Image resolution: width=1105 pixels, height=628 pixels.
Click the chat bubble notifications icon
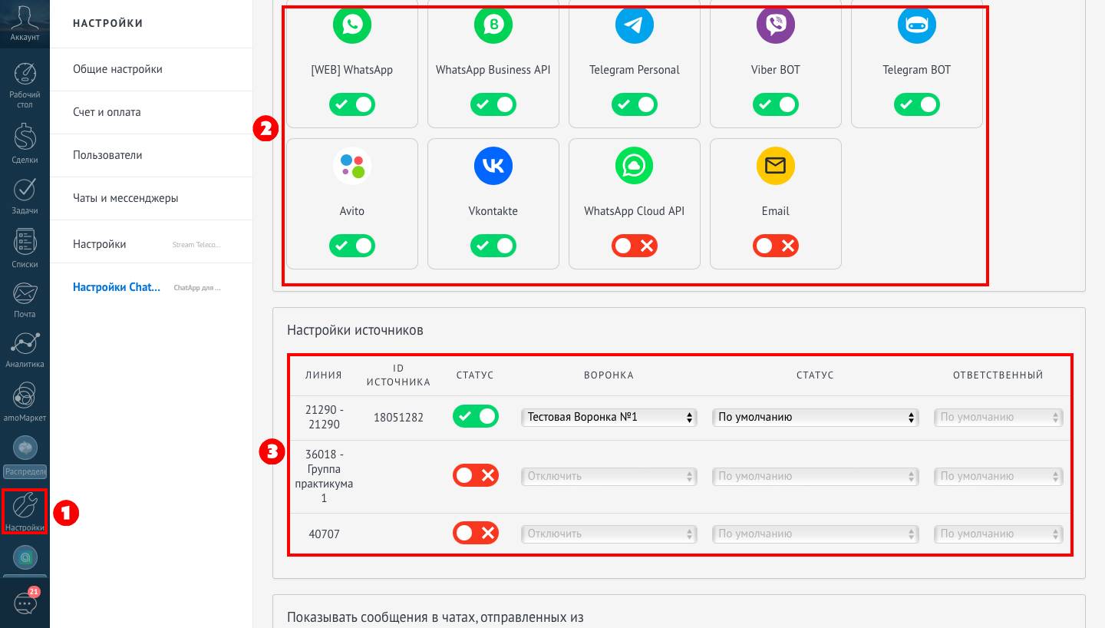pos(25,604)
